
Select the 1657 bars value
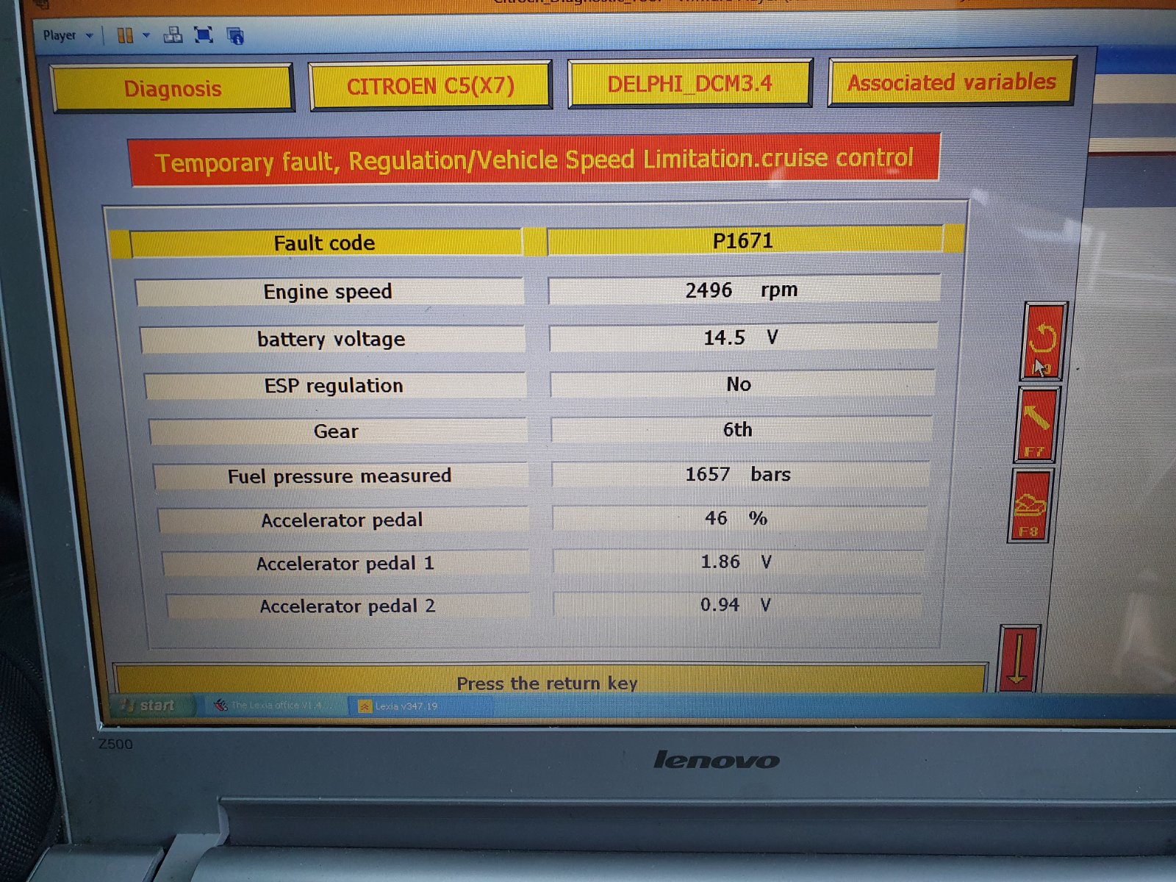point(739,474)
